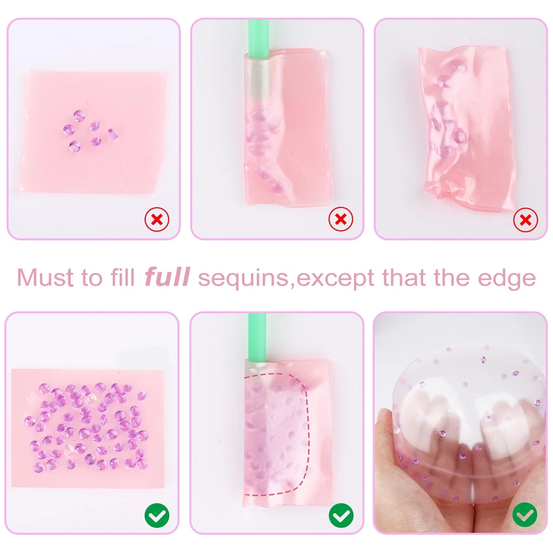The image size is (553, 553).
Task: Click the bold italic word 'full'
Action: pyautogui.click(x=167, y=277)
